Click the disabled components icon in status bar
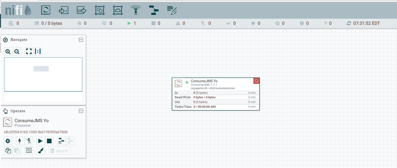 (x=202, y=23)
